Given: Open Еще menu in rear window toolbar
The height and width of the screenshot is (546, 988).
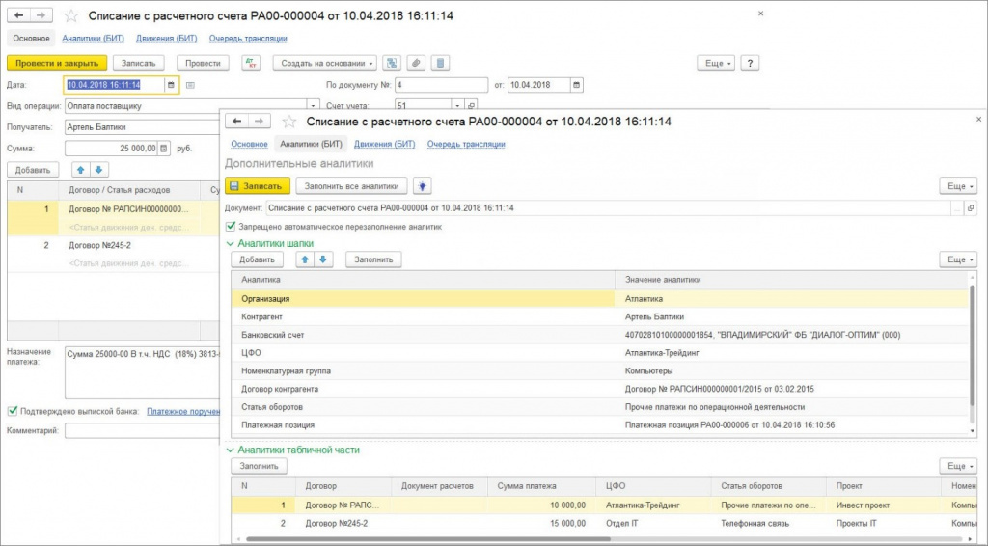Looking at the screenshot, I should (x=716, y=63).
